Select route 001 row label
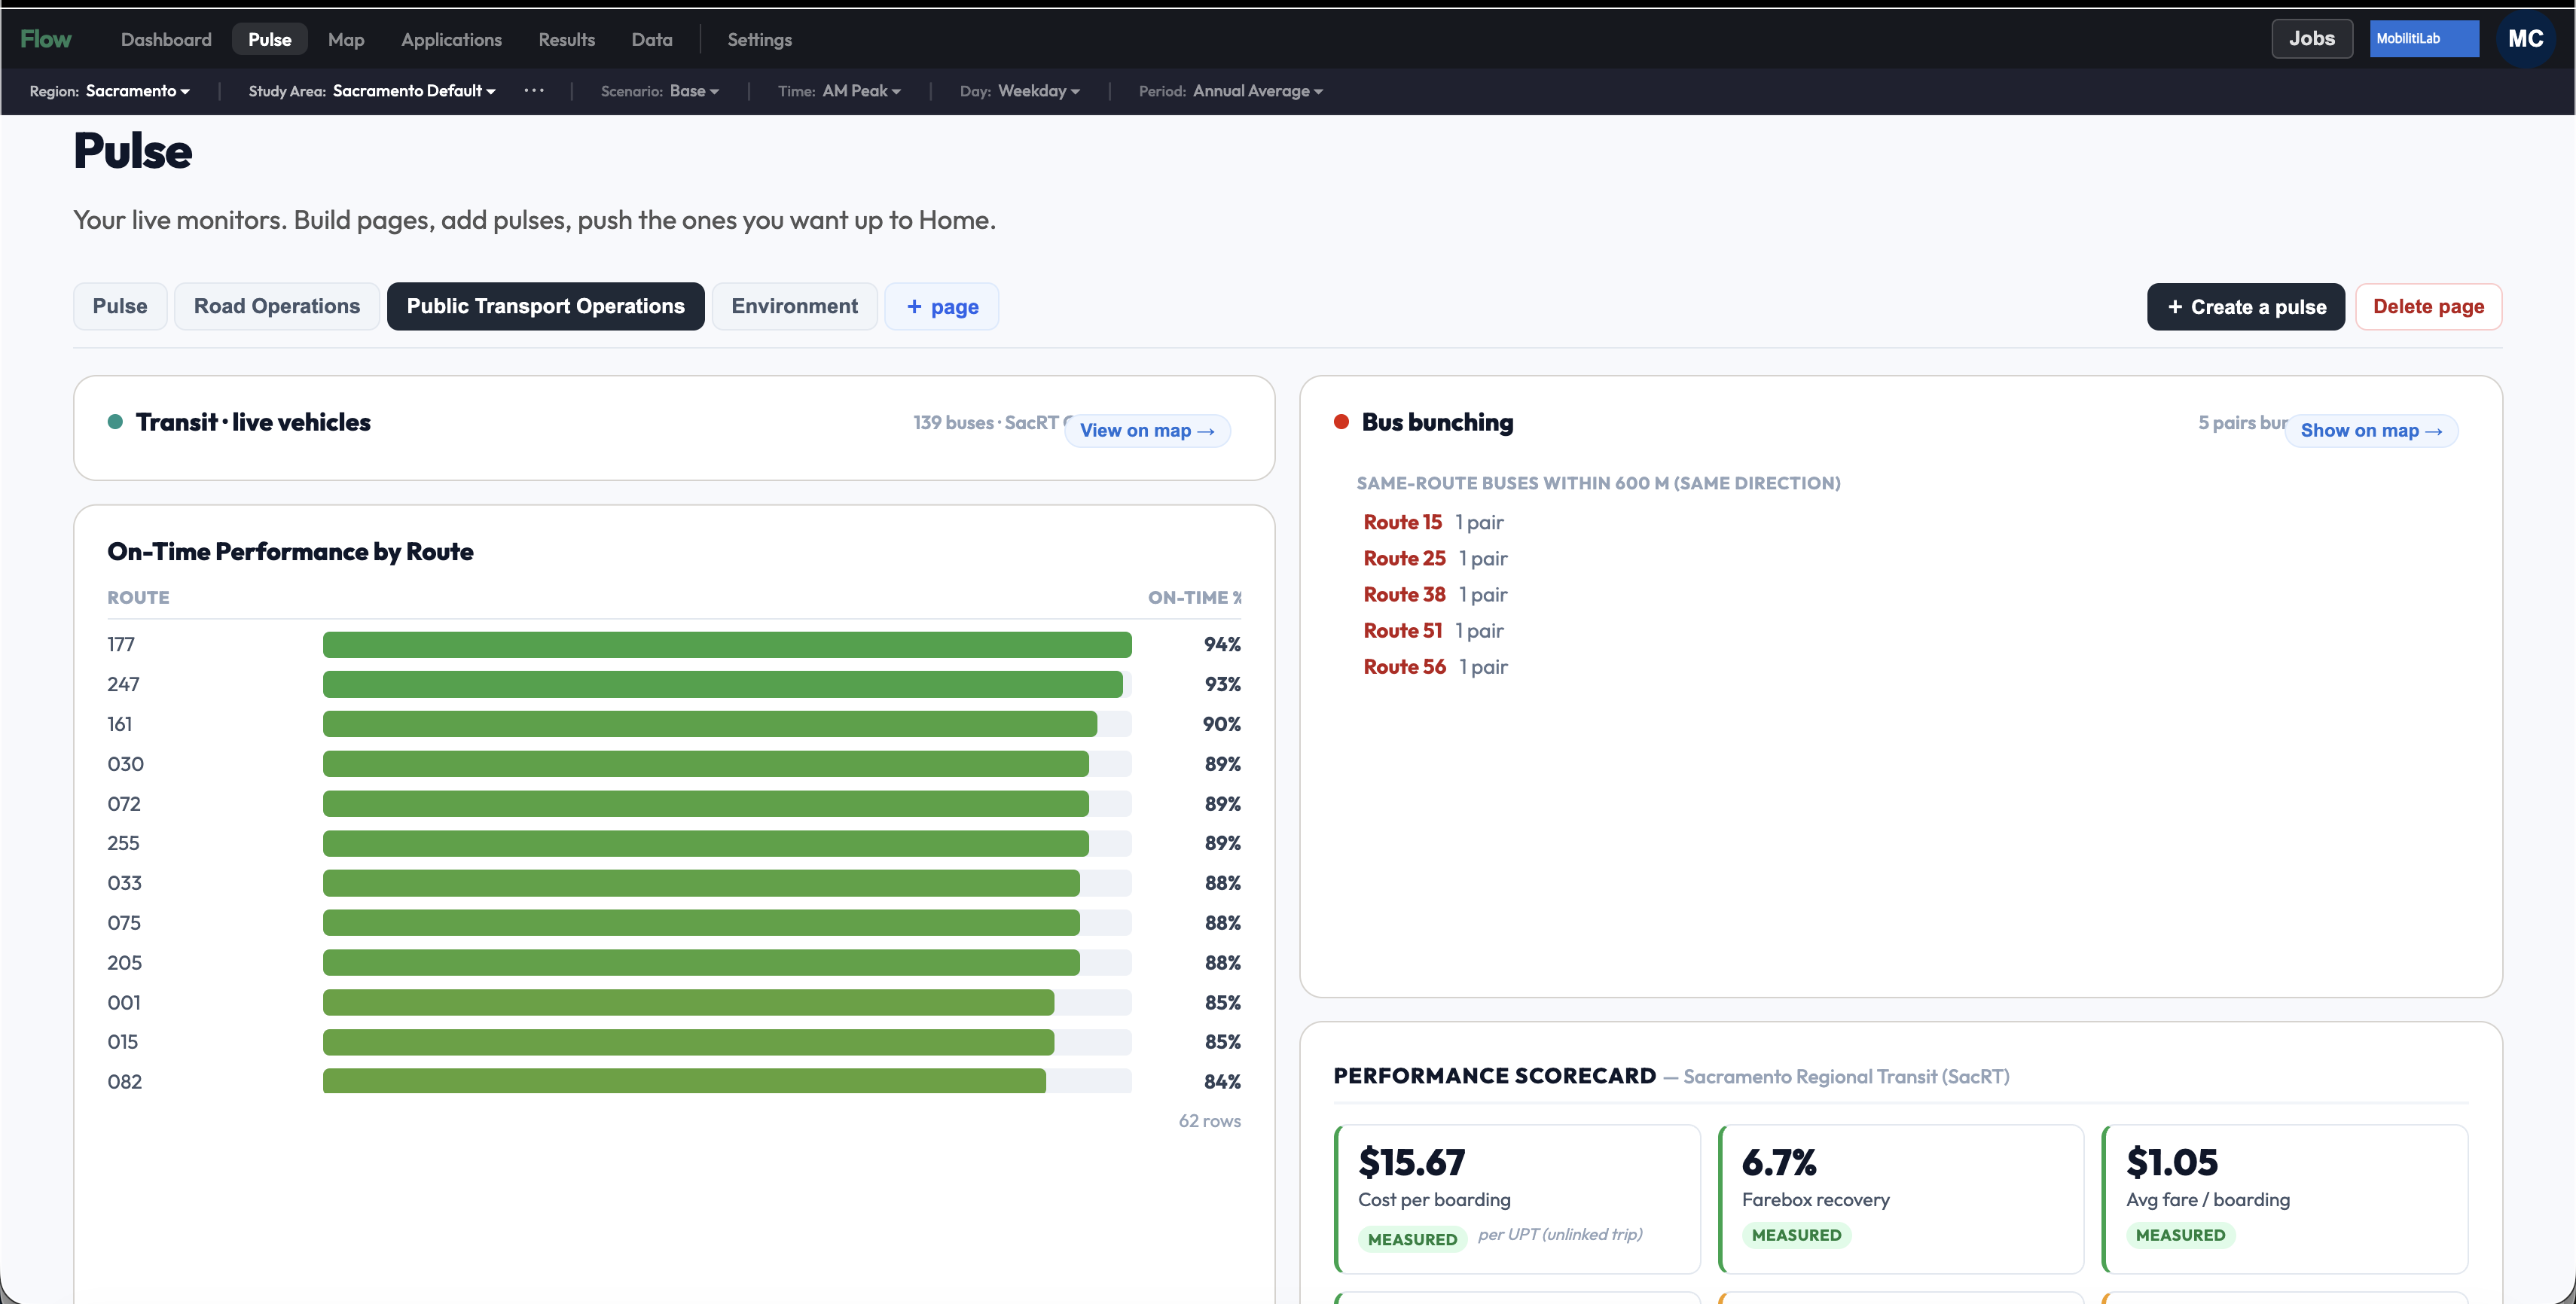 124,1002
